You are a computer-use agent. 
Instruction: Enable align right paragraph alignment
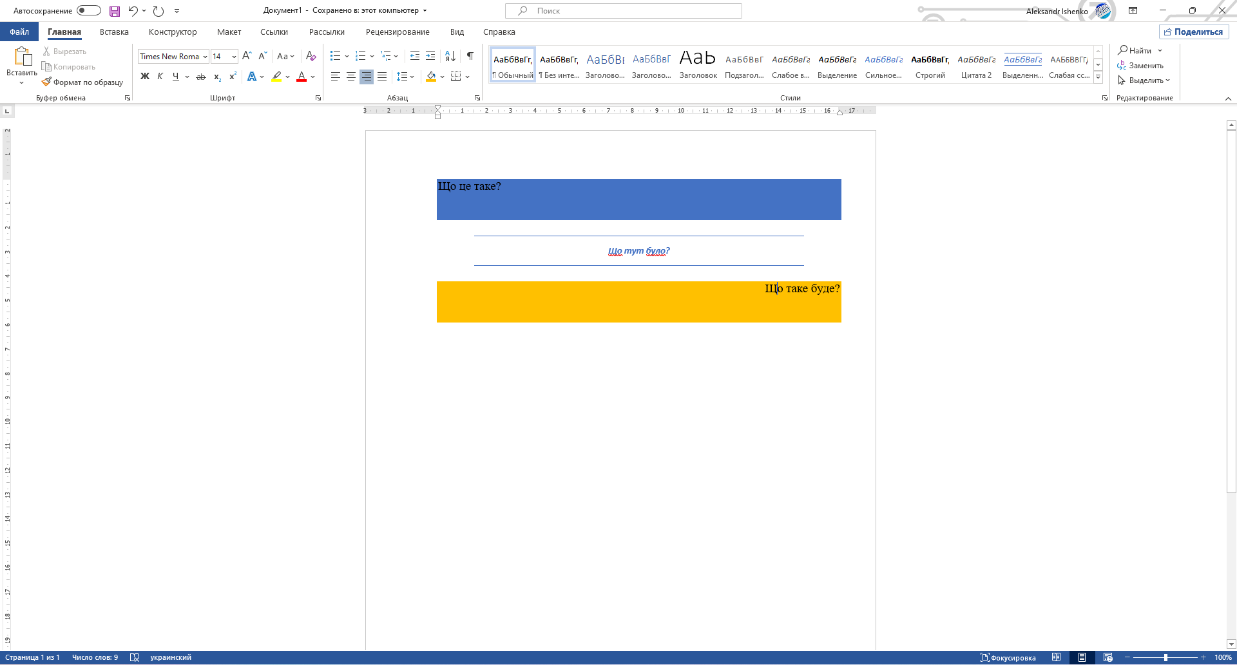point(367,77)
